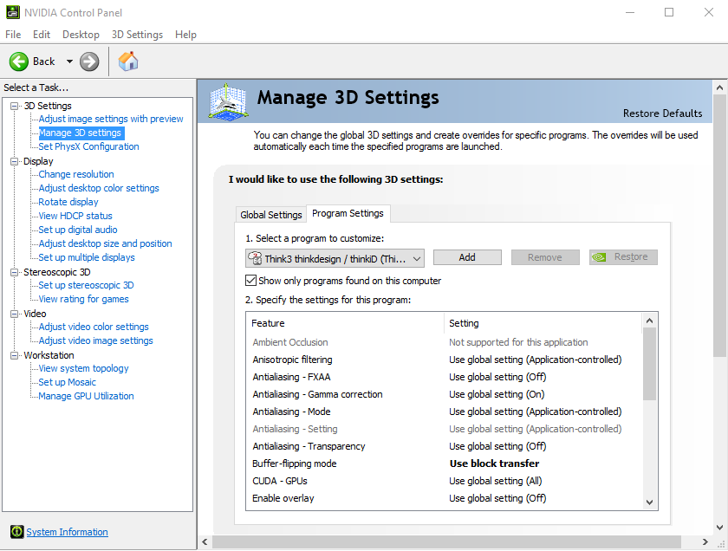The height and width of the screenshot is (551, 728).
Task: Open Manage GPU Utilization
Action: (x=87, y=396)
